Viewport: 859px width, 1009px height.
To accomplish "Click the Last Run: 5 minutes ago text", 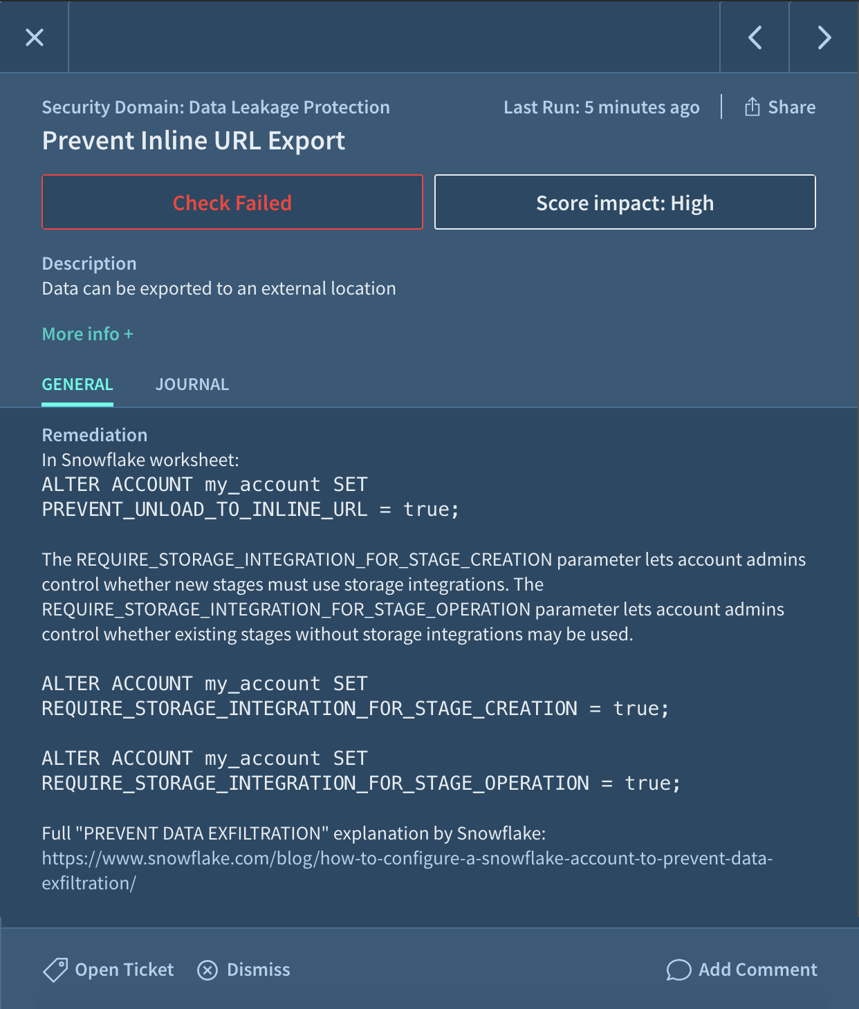I will pyautogui.click(x=602, y=107).
